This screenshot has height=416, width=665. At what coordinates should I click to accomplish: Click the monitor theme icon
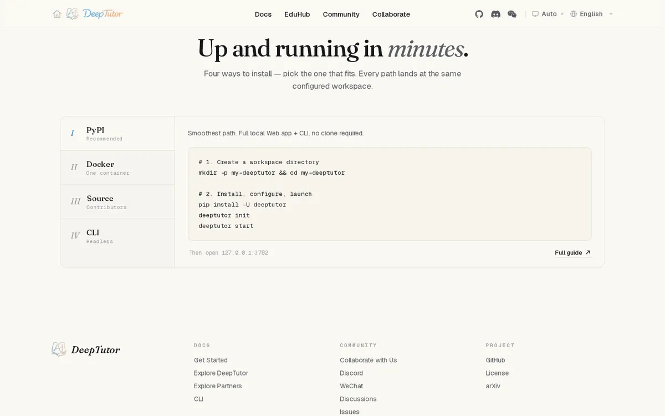coord(535,14)
